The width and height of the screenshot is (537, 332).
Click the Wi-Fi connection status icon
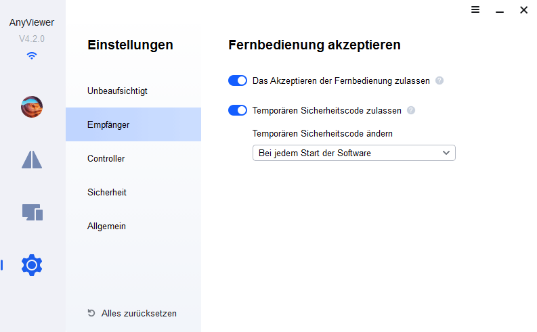[x=32, y=55]
